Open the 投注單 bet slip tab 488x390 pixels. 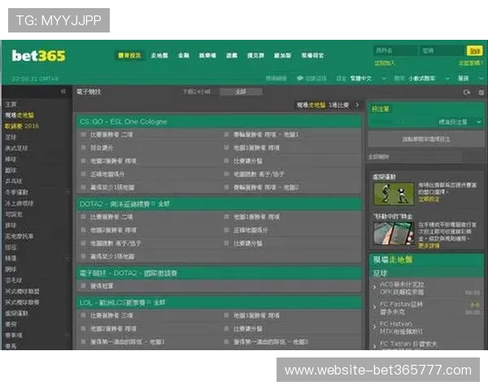(381, 109)
